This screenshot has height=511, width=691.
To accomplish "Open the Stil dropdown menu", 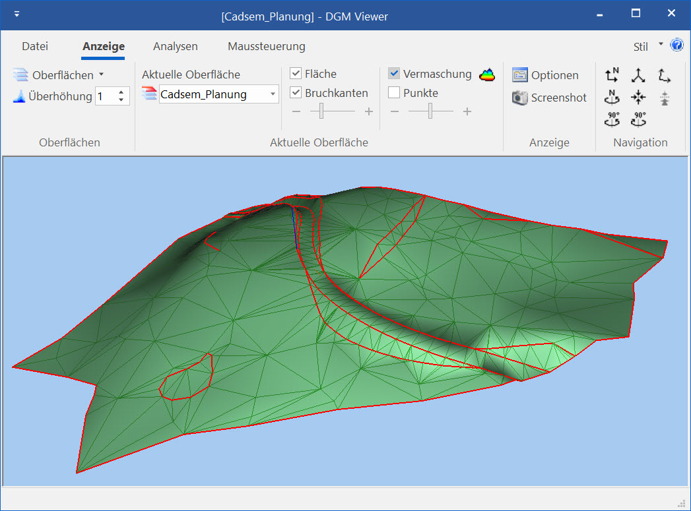I will point(661,45).
